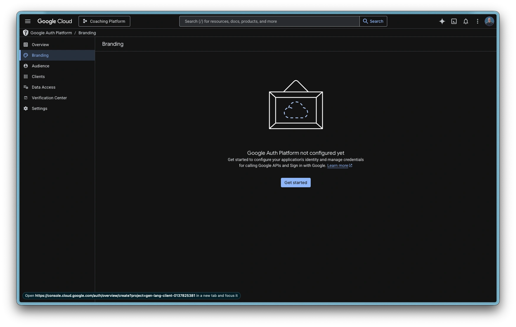Open the hamburger navigation menu
516x327 pixels.
coord(28,21)
